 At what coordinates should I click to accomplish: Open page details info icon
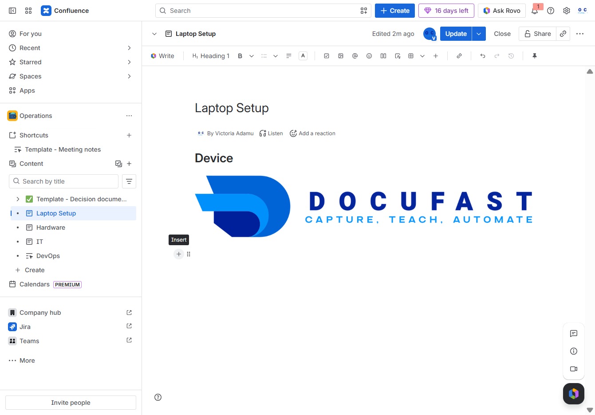tap(574, 351)
